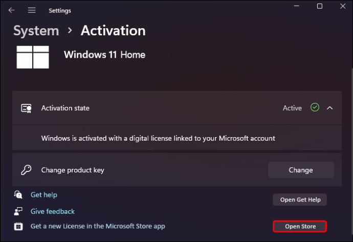
Task: Open the Give feedback link
Action: tap(53, 211)
